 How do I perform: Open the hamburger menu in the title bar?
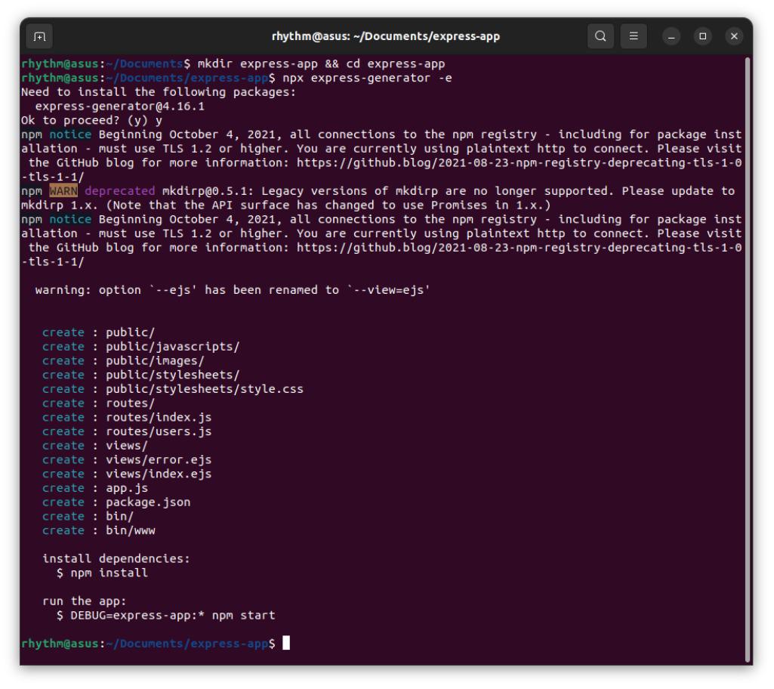634,36
